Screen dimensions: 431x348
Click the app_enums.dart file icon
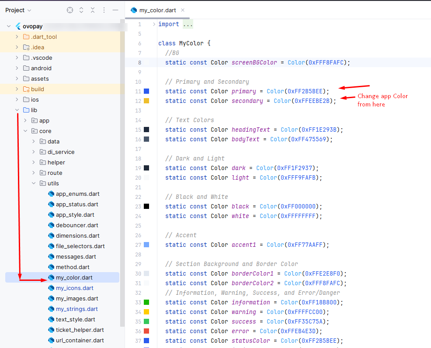[x=51, y=194]
